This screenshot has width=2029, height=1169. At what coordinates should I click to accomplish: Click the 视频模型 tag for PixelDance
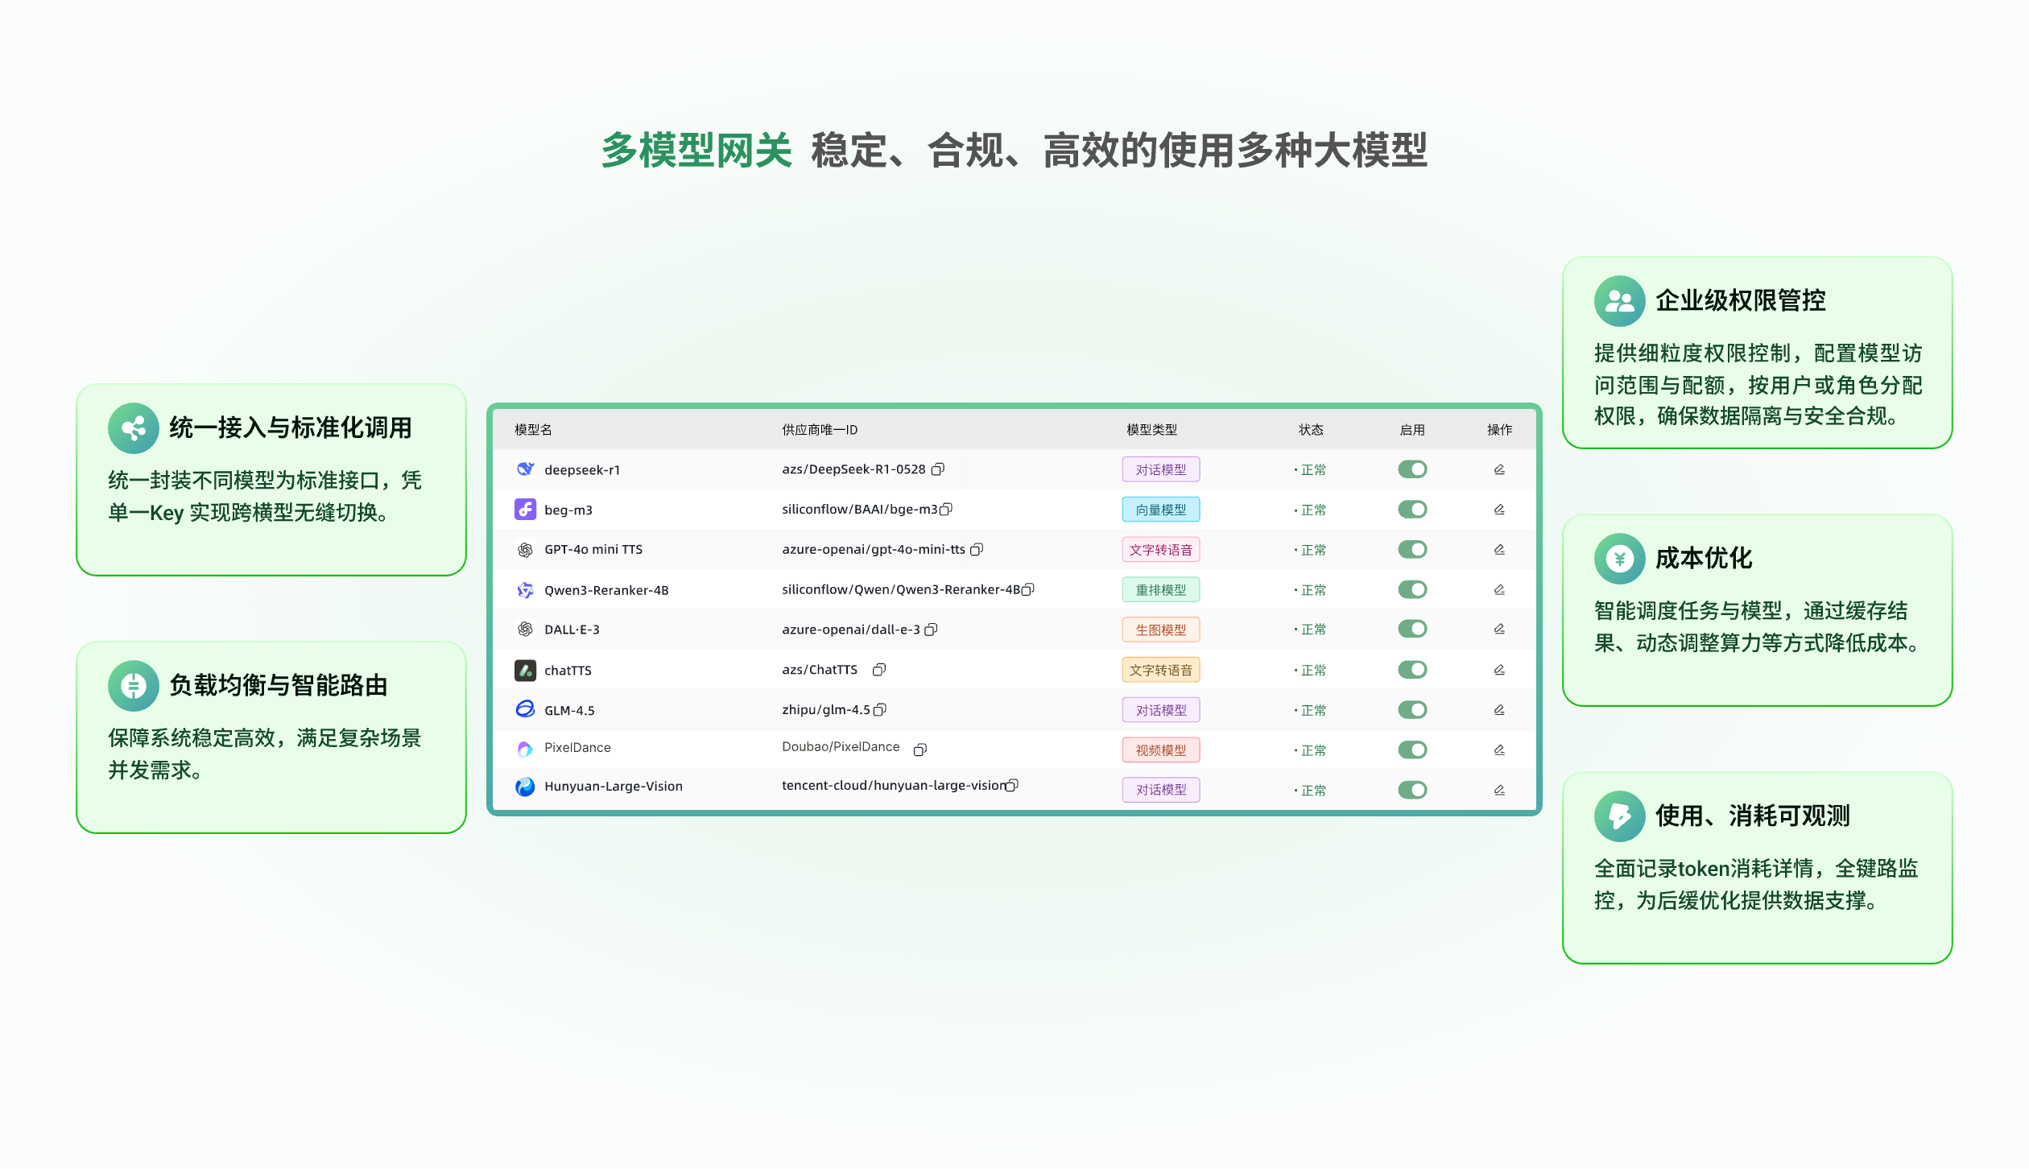point(1160,750)
